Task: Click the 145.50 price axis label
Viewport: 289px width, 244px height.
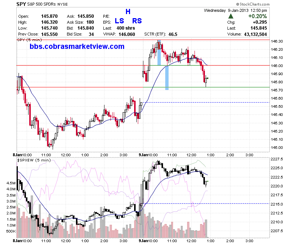Action: pos(277,106)
